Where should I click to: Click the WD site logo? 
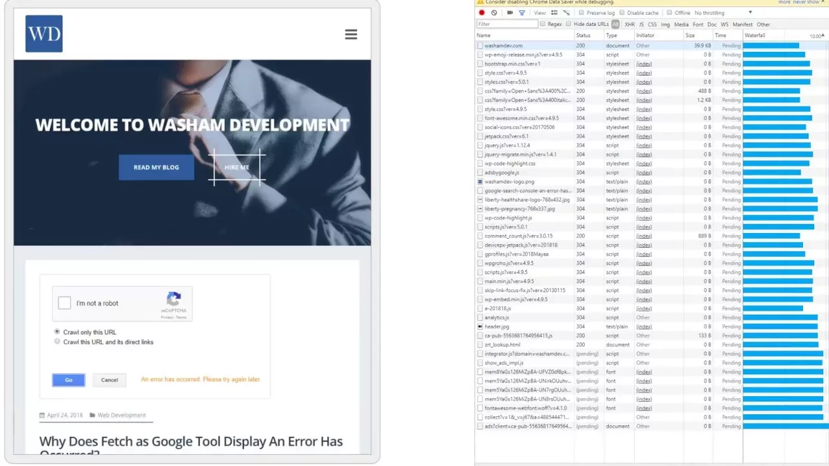[x=44, y=34]
